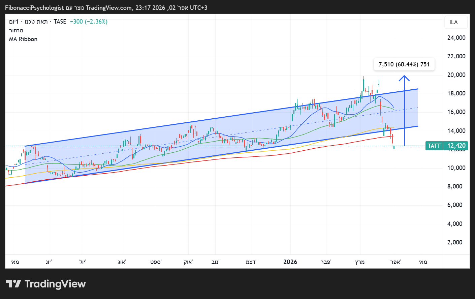Select the תאת טכנו symbol title
475x299 pixels.
click(36, 22)
